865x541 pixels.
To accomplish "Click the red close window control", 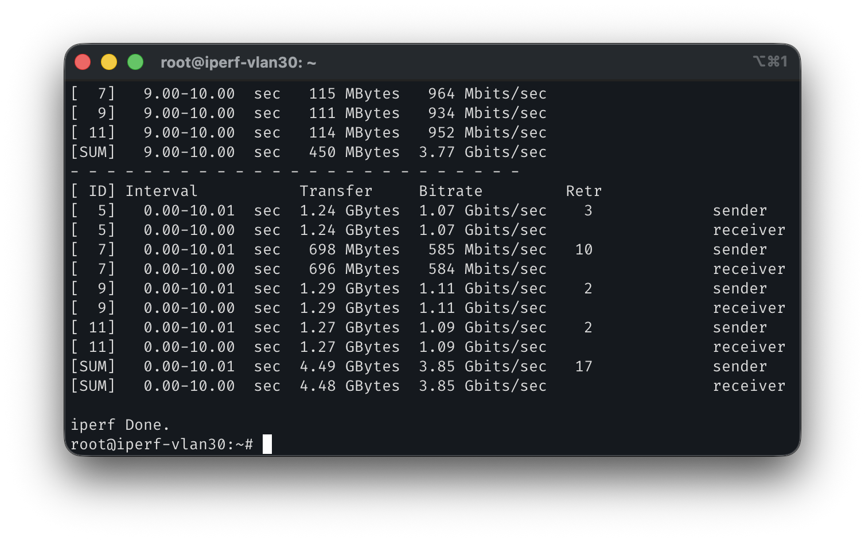I will click(83, 61).
